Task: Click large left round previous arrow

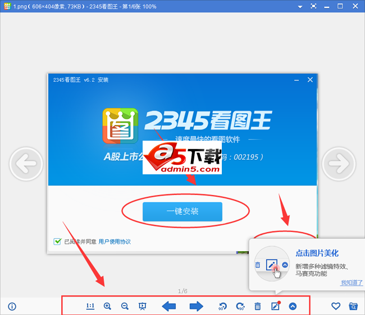Action: pyautogui.click(x=26, y=164)
